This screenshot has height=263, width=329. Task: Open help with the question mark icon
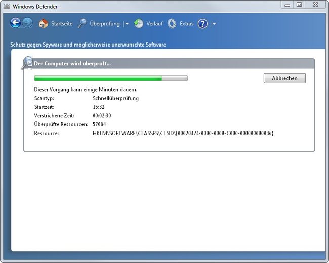(202, 24)
